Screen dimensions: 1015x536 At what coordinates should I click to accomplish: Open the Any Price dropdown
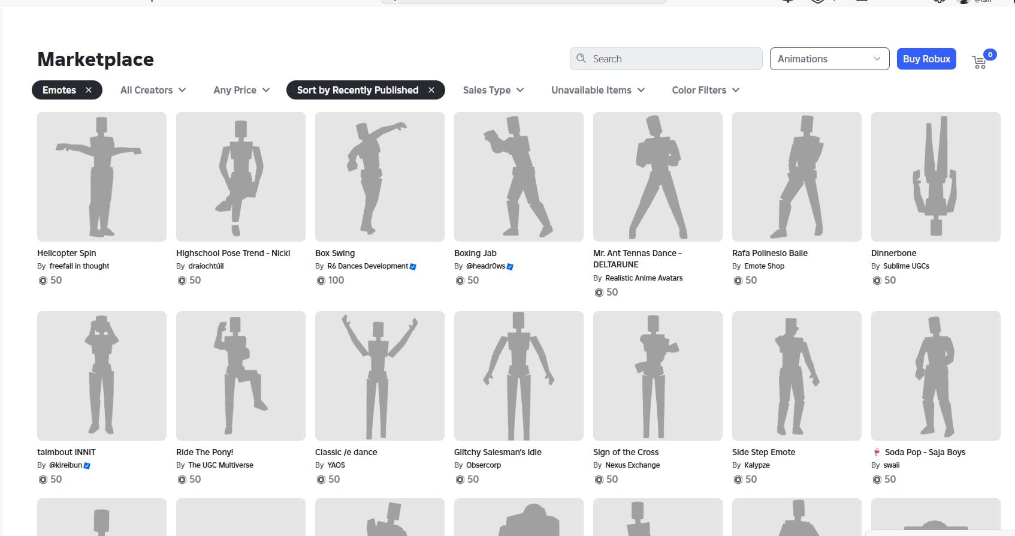click(241, 90)
